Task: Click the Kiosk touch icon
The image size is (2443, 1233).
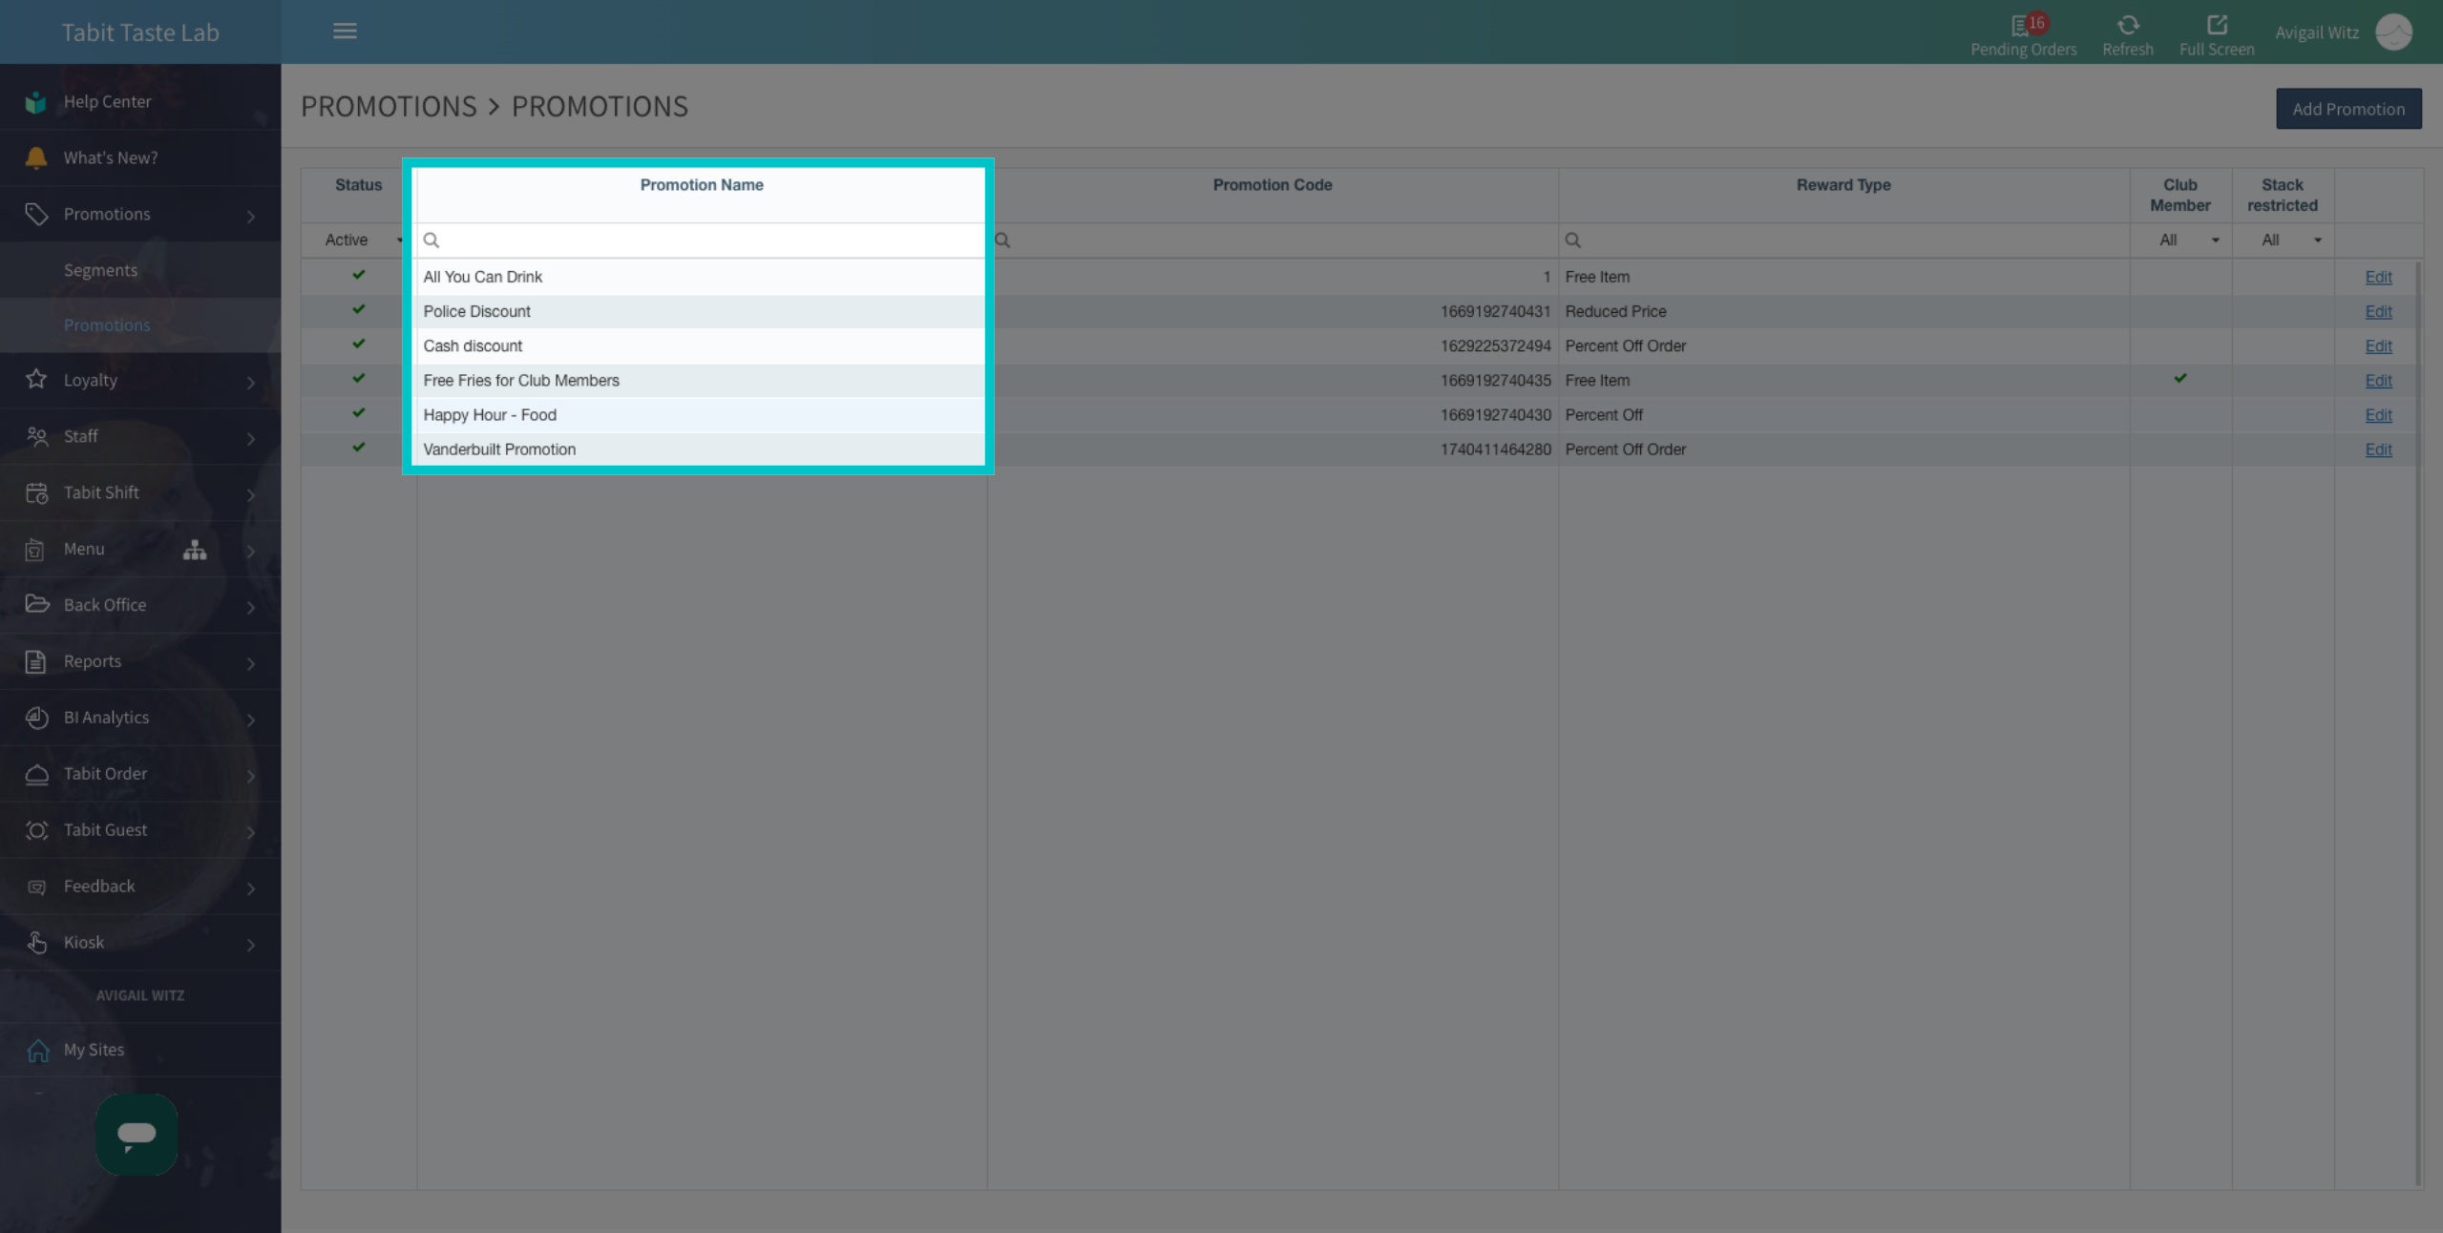Action: [36, 942]
